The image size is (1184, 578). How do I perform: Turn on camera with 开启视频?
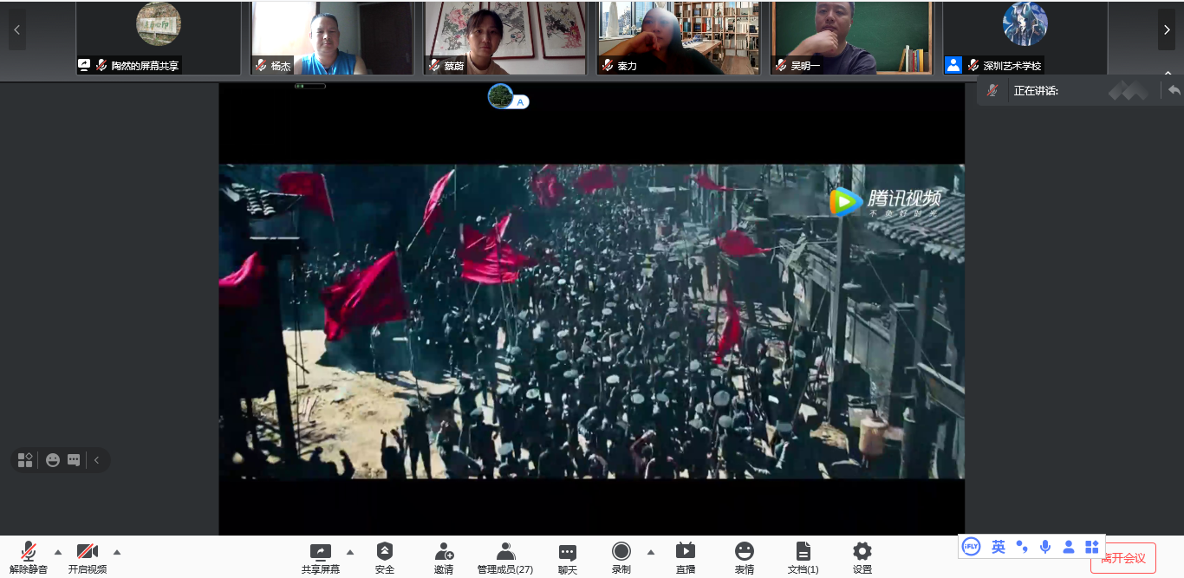pyautogui.click(x=88, y=557)
